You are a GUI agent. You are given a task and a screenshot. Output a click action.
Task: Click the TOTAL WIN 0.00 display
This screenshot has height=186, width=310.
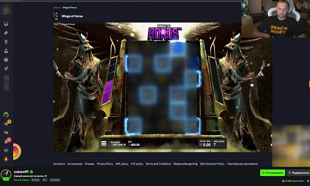pyautogui.click(x=205, y=143)
